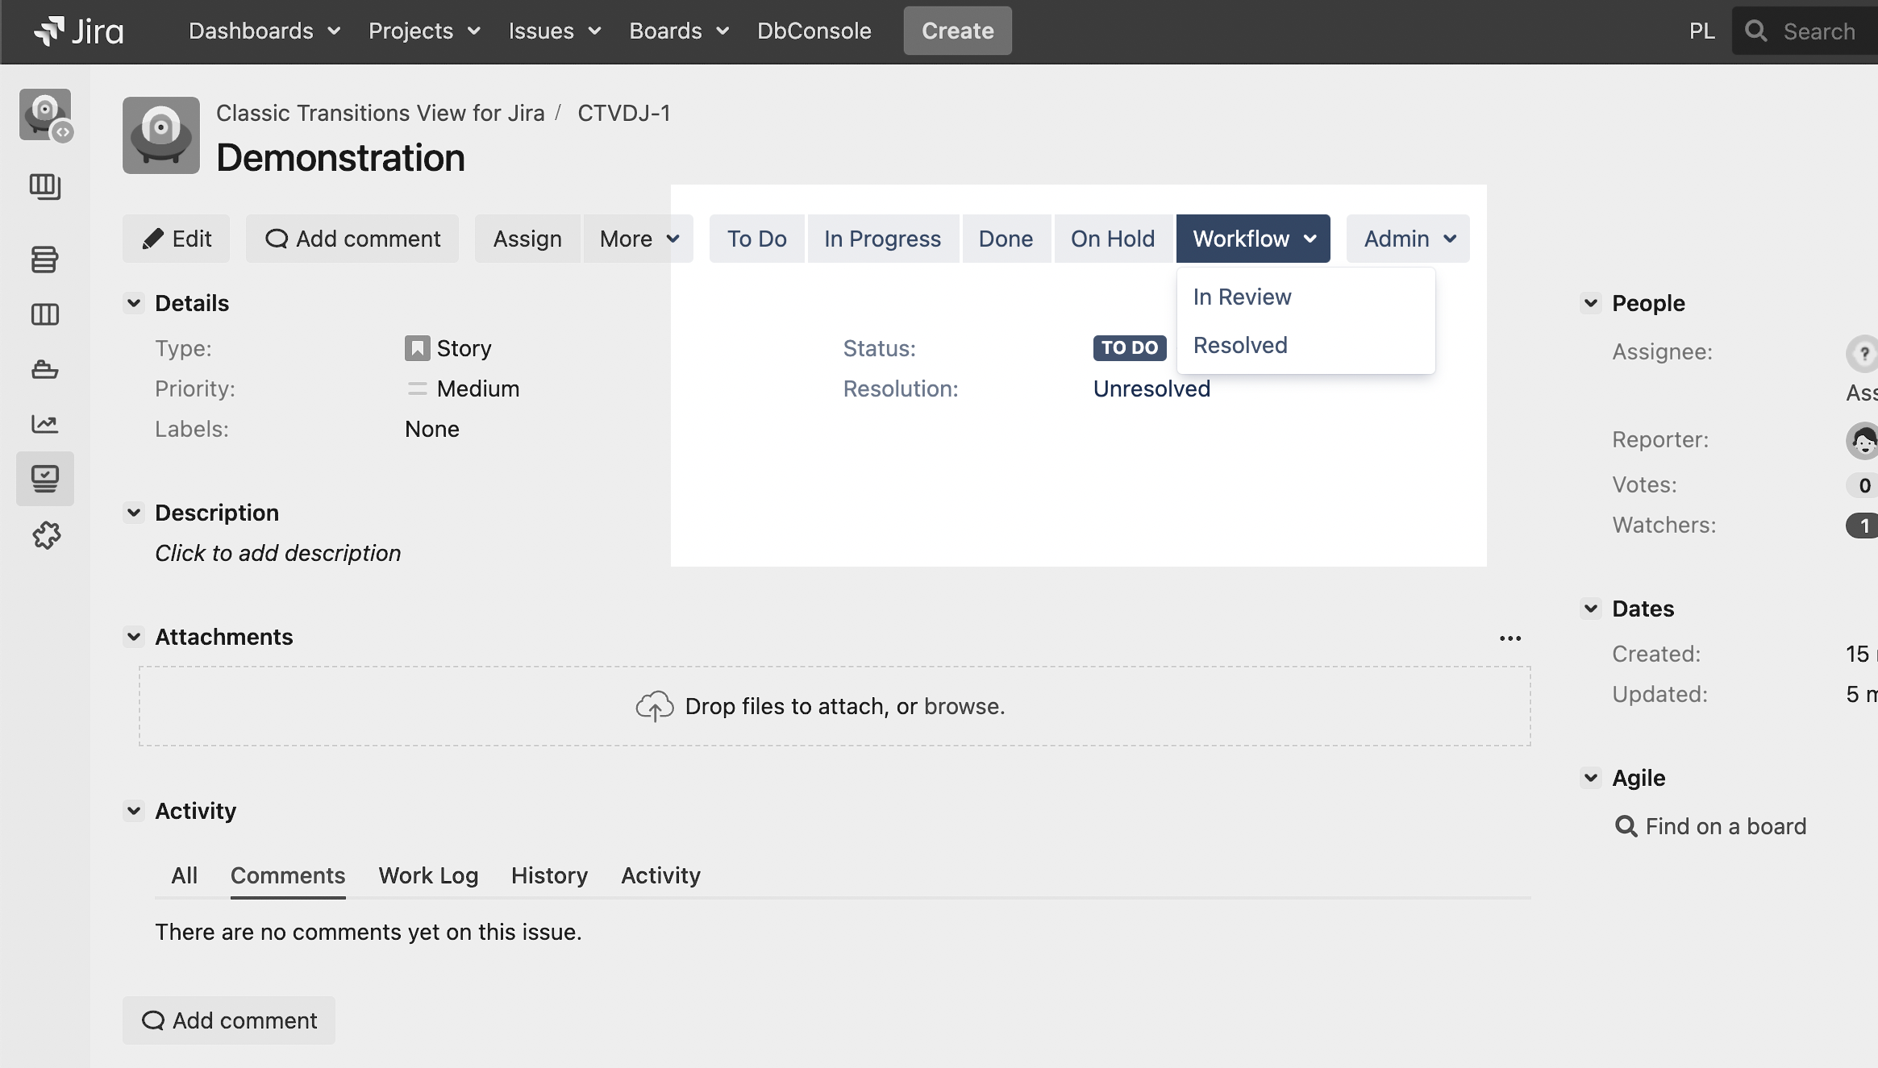1878x1068 pixels.
Task: Open the backlog icon in sidebar
Action: (x=44, y=260)
